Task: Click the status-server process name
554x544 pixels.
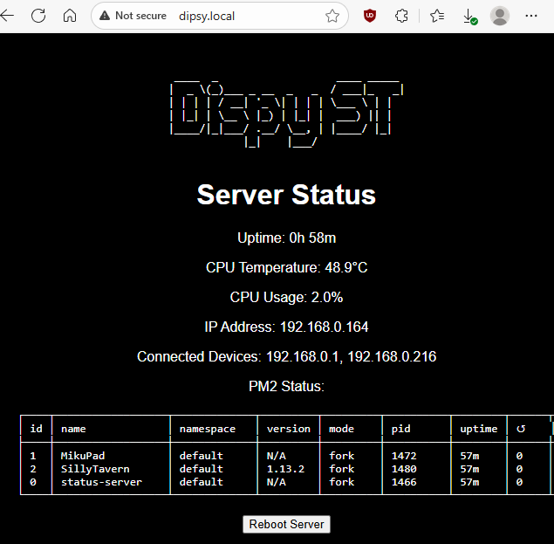Action: coord(101,482)
